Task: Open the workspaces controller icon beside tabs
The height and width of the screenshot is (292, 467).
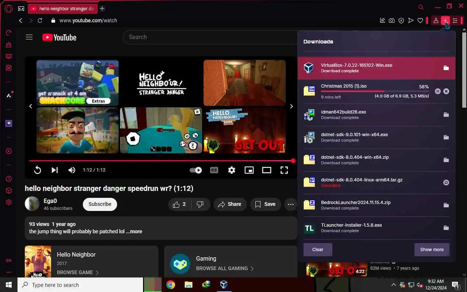Action: coord(21,8)
